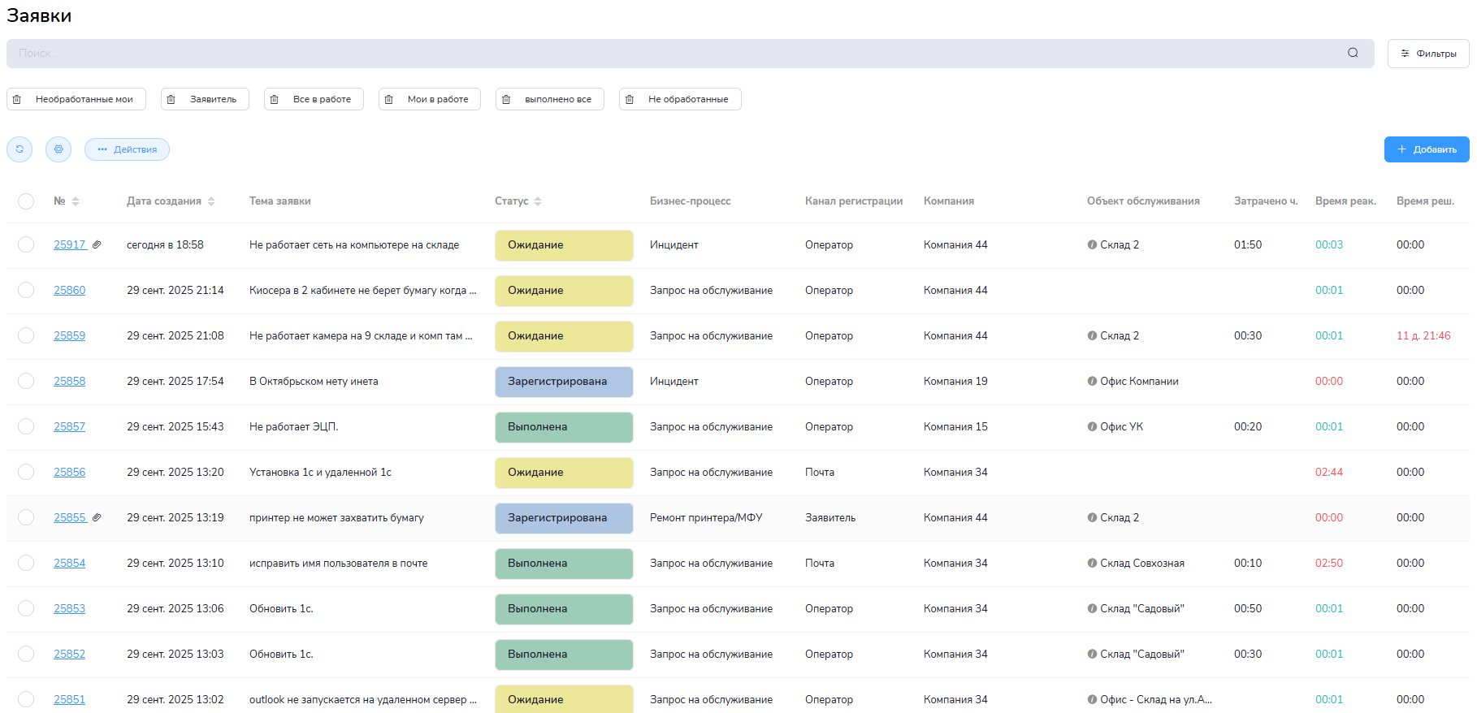Apply the 'выполнено все' saved filter

(558, 99)
